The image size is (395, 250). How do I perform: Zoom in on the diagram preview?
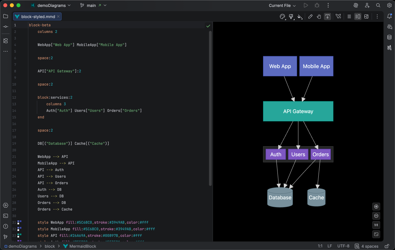377,207
